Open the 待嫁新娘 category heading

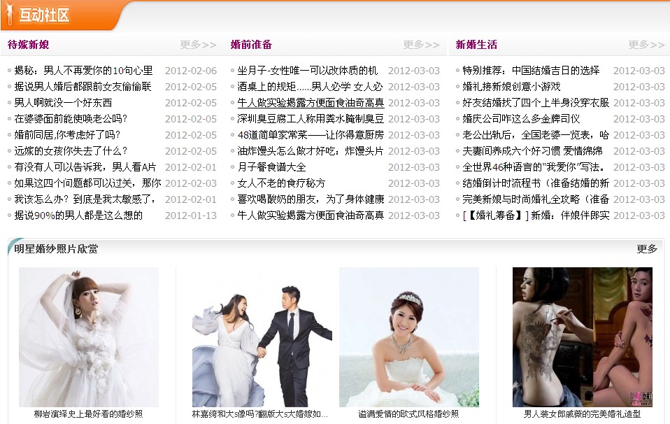tap(29, 45)
